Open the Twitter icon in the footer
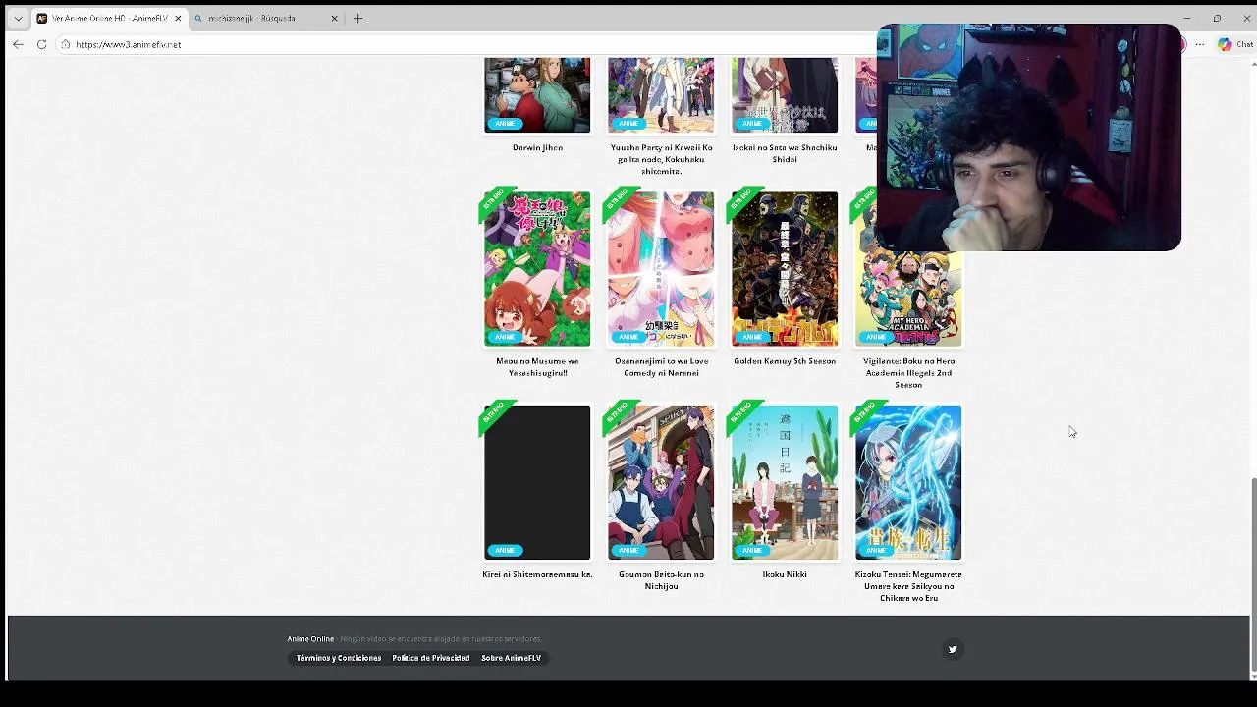Screen dimensions: 1257x707 pos(952,649)
